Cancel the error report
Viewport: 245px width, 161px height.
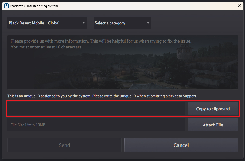point(181,145)
